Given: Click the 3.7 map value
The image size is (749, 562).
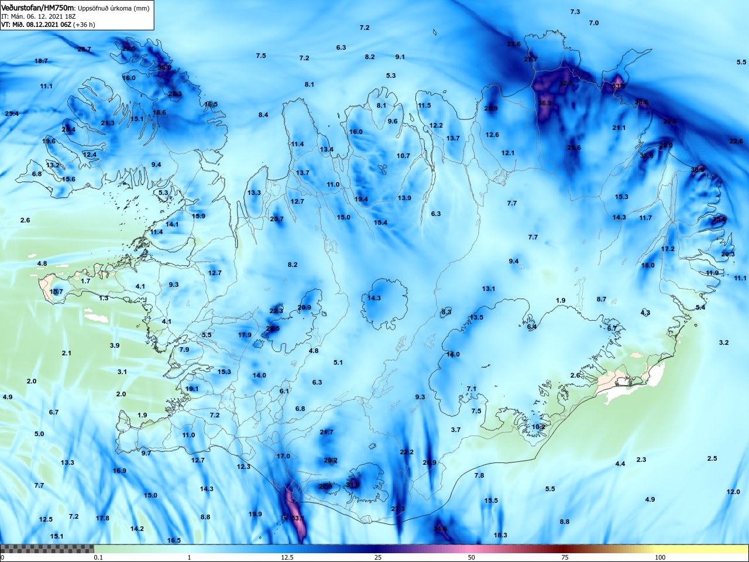Looking at the screenshot, I should 456,430.
